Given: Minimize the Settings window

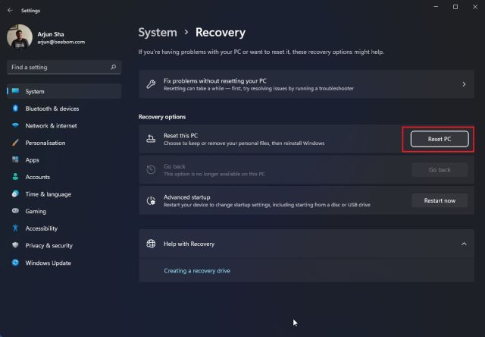Looking at the screenshot, I should click(436, 7).
